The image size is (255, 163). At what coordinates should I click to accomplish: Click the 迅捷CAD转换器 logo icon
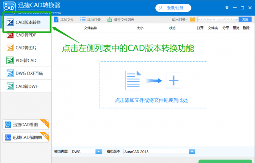tap(9, 7)
